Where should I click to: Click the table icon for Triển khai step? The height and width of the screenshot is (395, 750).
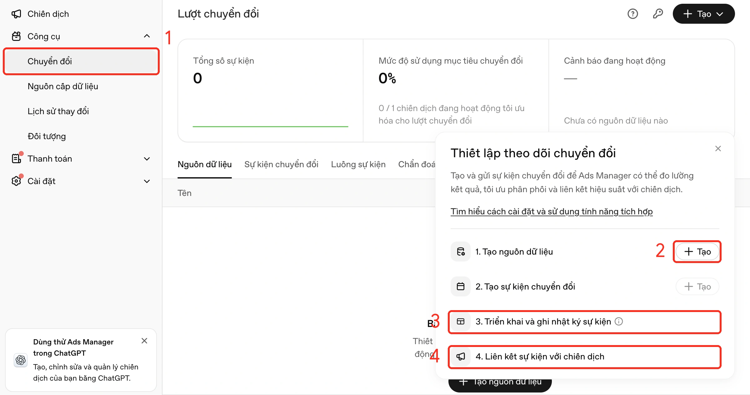[x=461, y=321]
